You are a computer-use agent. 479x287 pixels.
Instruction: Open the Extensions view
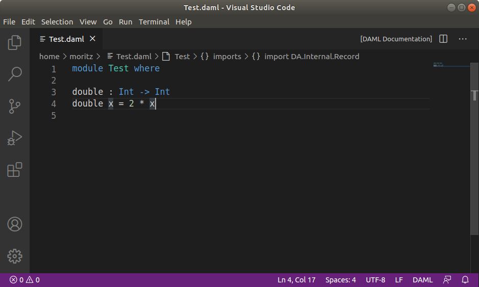15,169
